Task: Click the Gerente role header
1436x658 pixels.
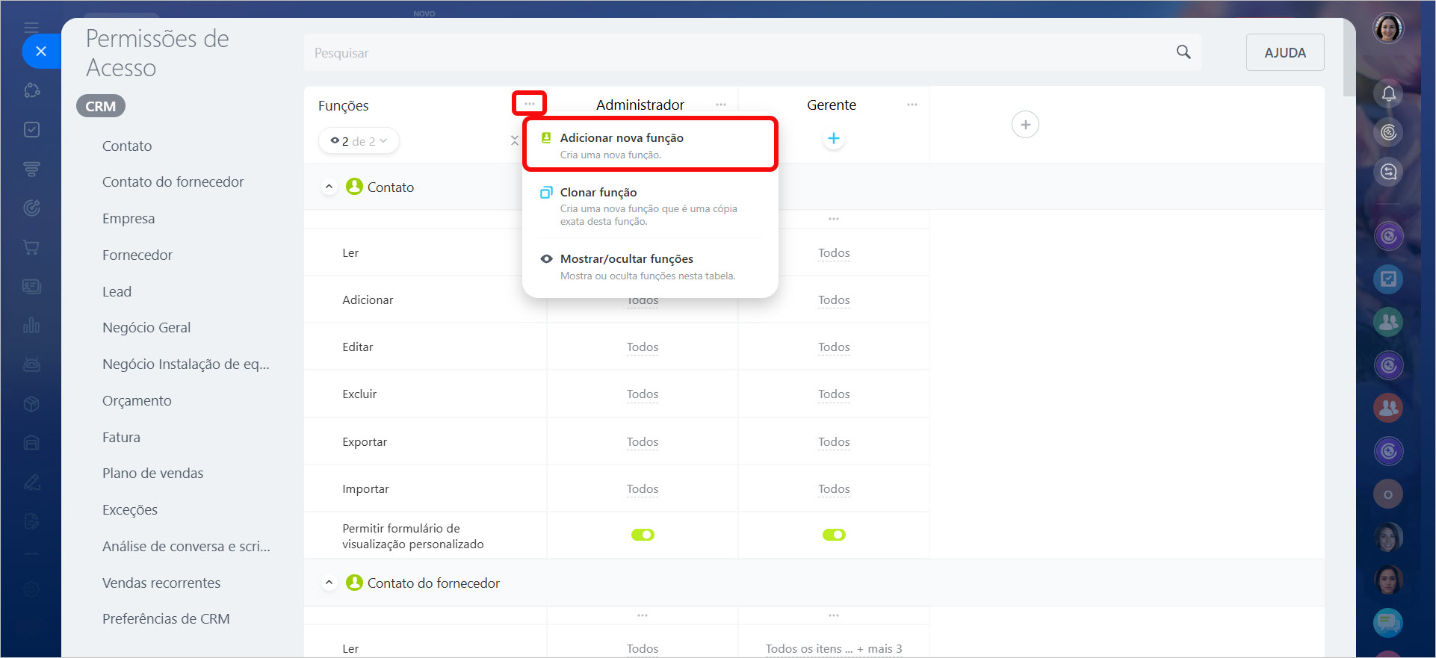Action: click(832, 105)
